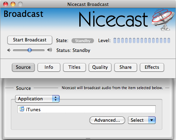Image resolution: width=176 pixels, height=140 pixels.
Task: Adjust the volume slider knob
Action: pyautogui.click(x=29, y=50)
